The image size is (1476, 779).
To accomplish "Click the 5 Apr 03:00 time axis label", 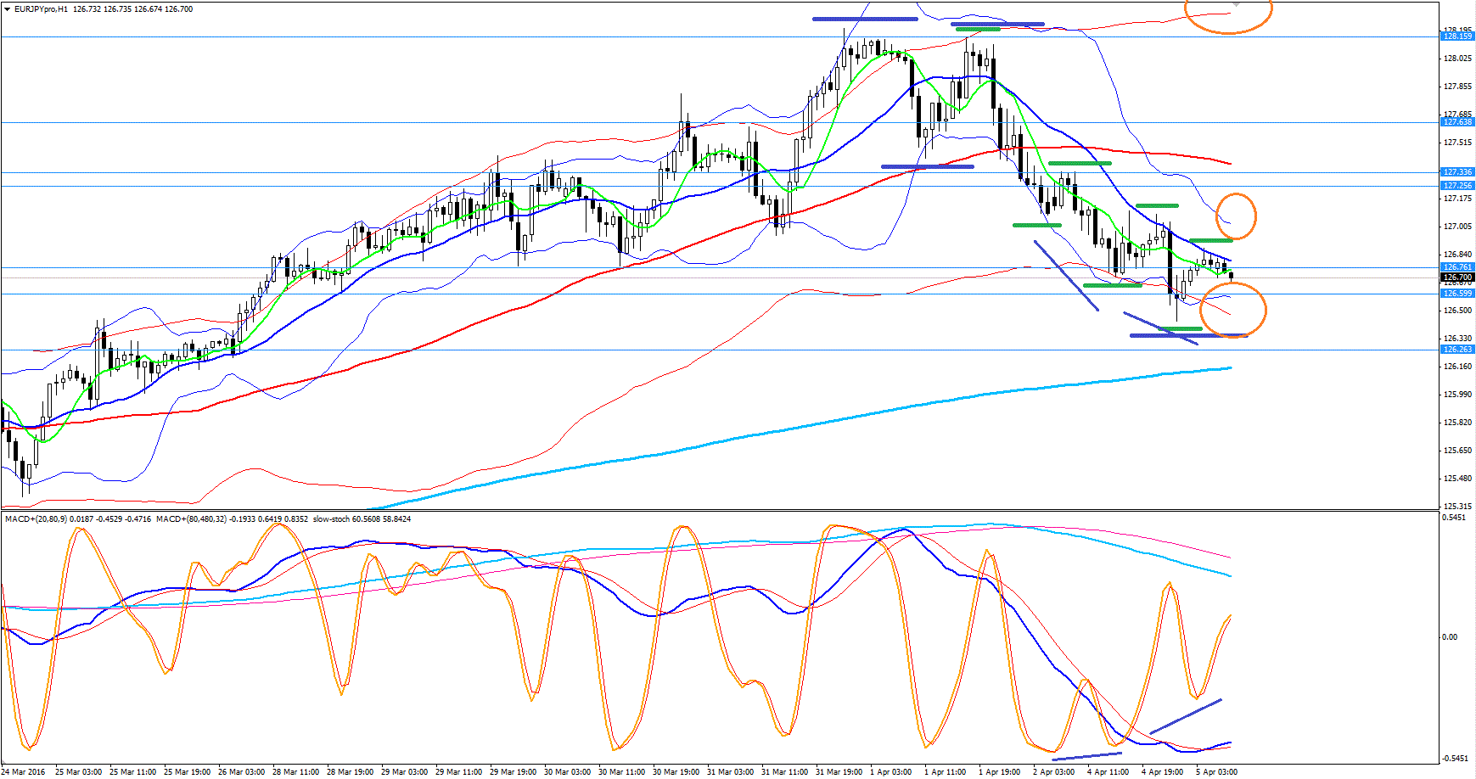I will pos(1216,772).
